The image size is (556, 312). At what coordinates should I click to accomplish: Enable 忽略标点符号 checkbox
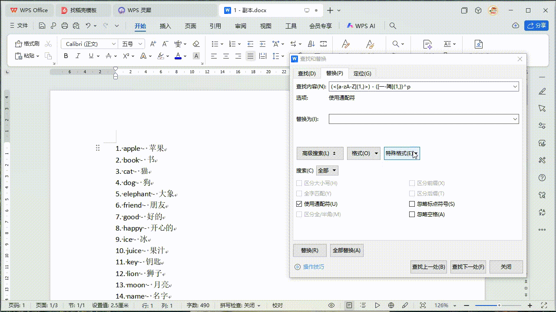click(412, 204)
